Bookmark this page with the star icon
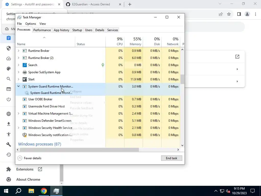261x196 pixels. tap(229, 14)
